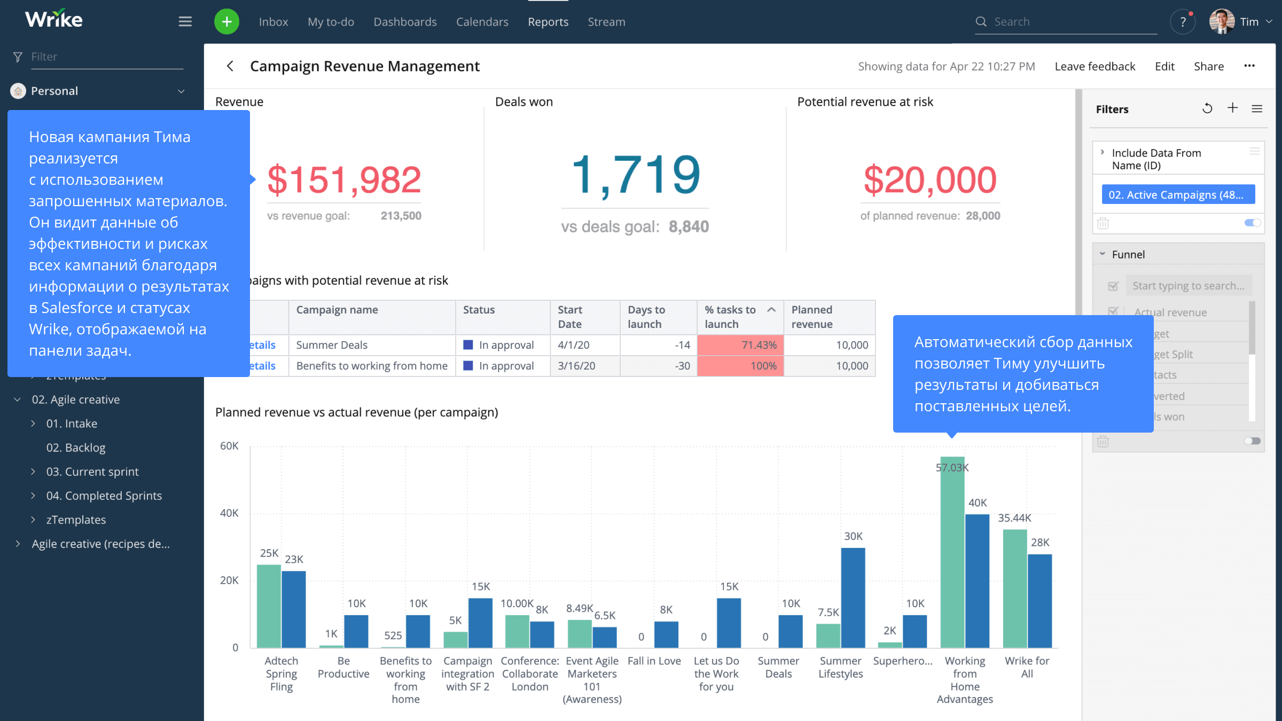
Task: Toggle the Funnel filter switch
Action: coord(1252,441)
